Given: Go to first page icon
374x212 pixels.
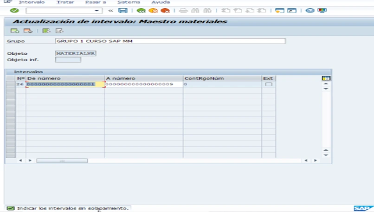Looking at the screenshot, I should click(226, 11).
